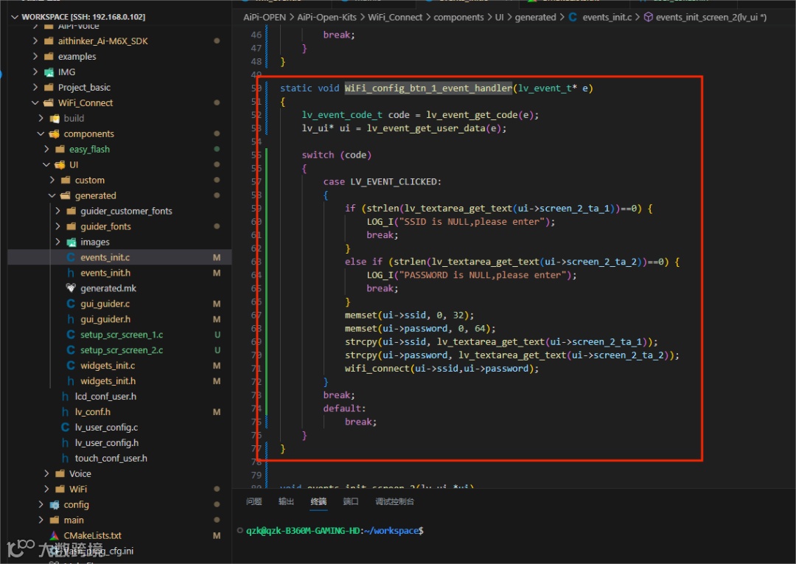Click the UI breadcrumb in the path bar
The image size is (796, 564).
coord(500,17)
